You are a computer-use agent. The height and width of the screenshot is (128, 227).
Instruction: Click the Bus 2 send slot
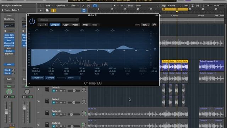[8, 70]
